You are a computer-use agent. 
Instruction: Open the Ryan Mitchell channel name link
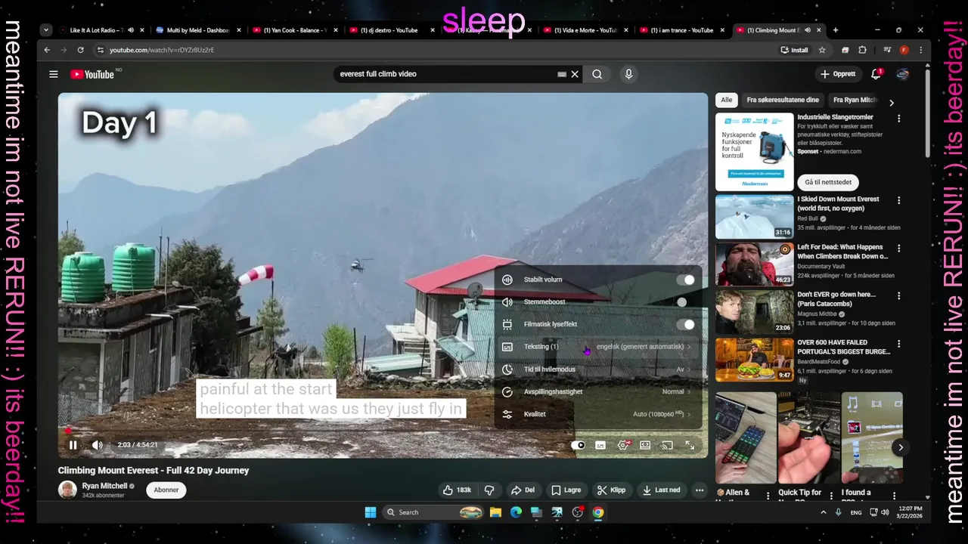[x=104, y=486]
